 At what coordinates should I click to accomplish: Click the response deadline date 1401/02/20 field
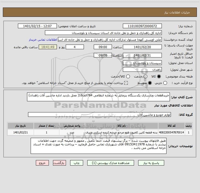tap(142, 47)
